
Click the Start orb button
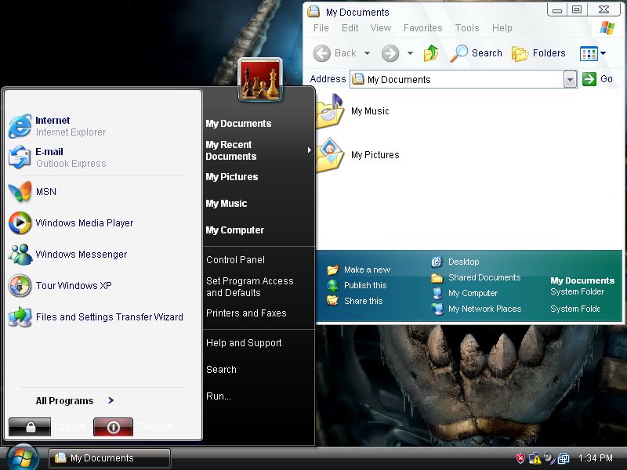pyautogui.click(x=23, y=457)
